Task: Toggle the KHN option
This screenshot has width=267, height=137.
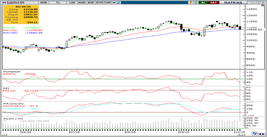Action: [x=82, y=2]
